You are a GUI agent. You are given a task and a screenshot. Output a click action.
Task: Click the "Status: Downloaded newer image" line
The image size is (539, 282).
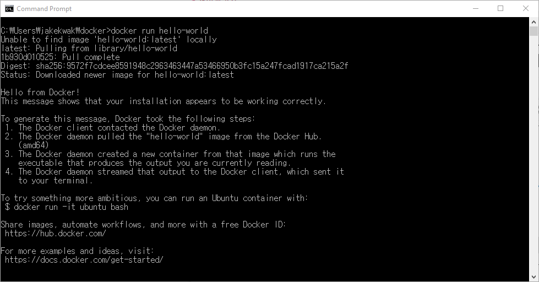(117, 75)
